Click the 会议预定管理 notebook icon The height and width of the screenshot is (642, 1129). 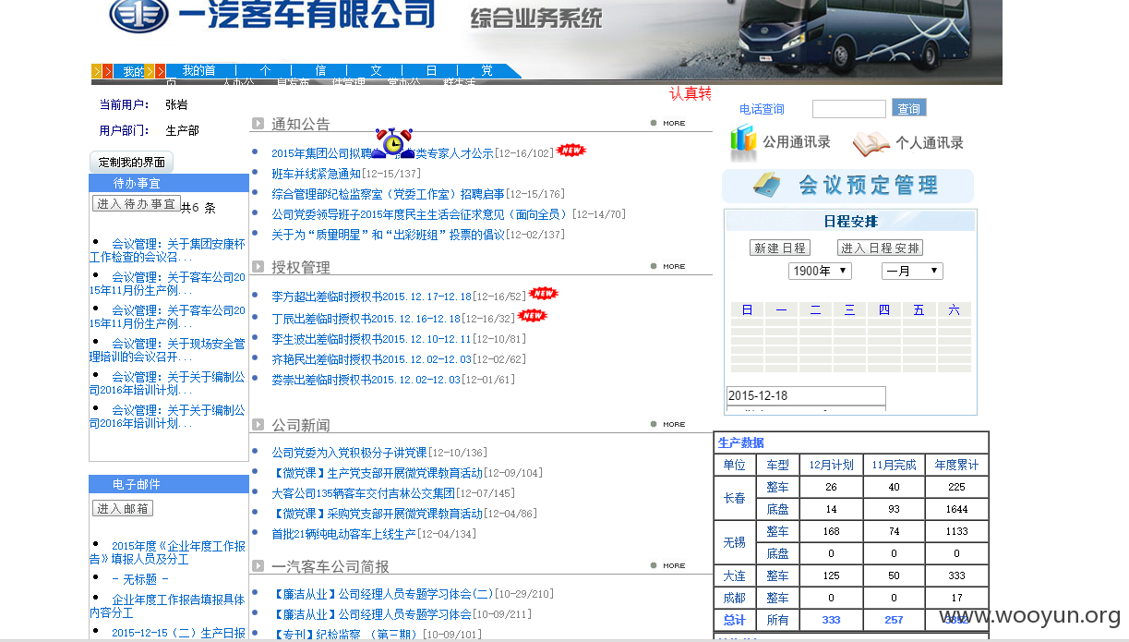click(767, 185)
